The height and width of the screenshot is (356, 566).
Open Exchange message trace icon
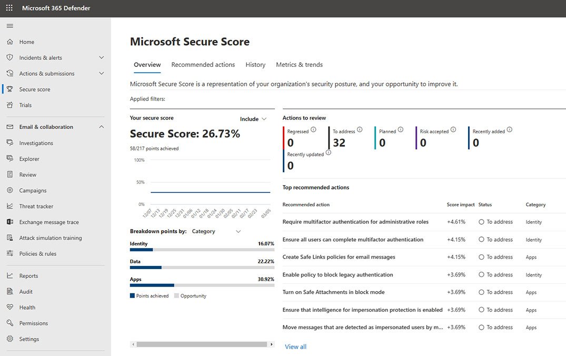click(x=10, y=222)
